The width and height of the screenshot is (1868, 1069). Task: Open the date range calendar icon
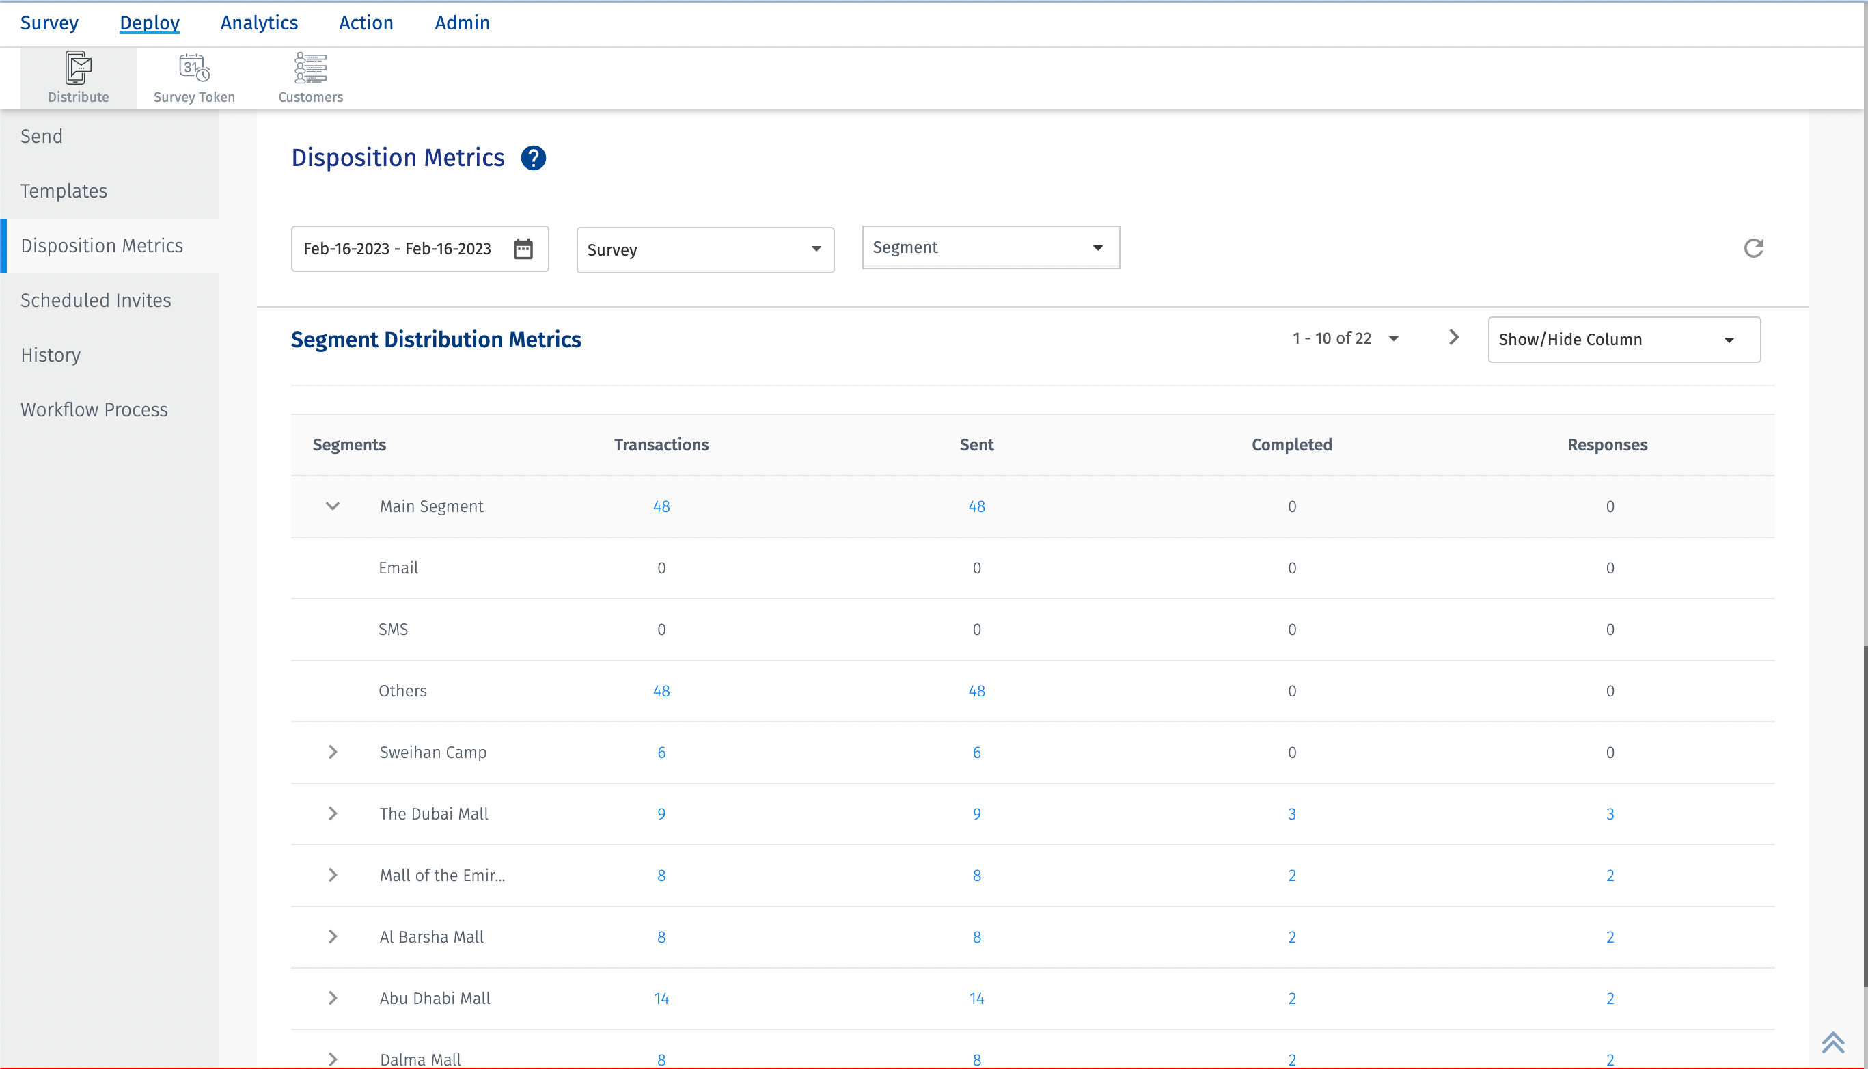(x=523, y=249)
